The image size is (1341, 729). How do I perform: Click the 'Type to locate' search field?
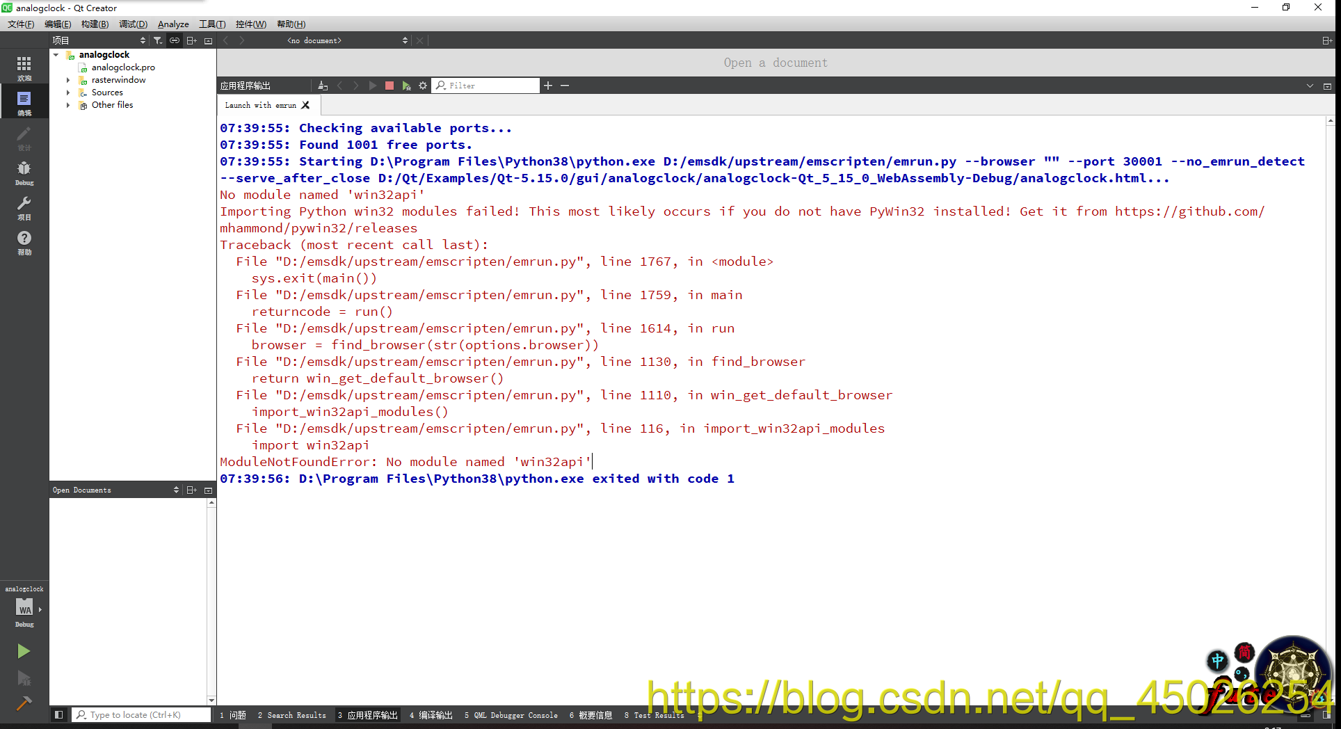click(x=139, y=714)
